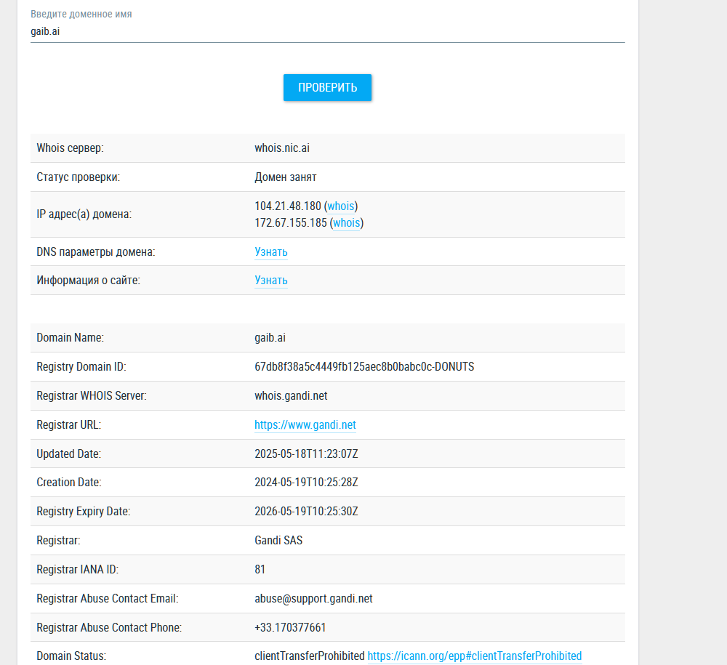The image size is (727, 665).
Task: Click the Домен занят status text
Action: point(285,177)
